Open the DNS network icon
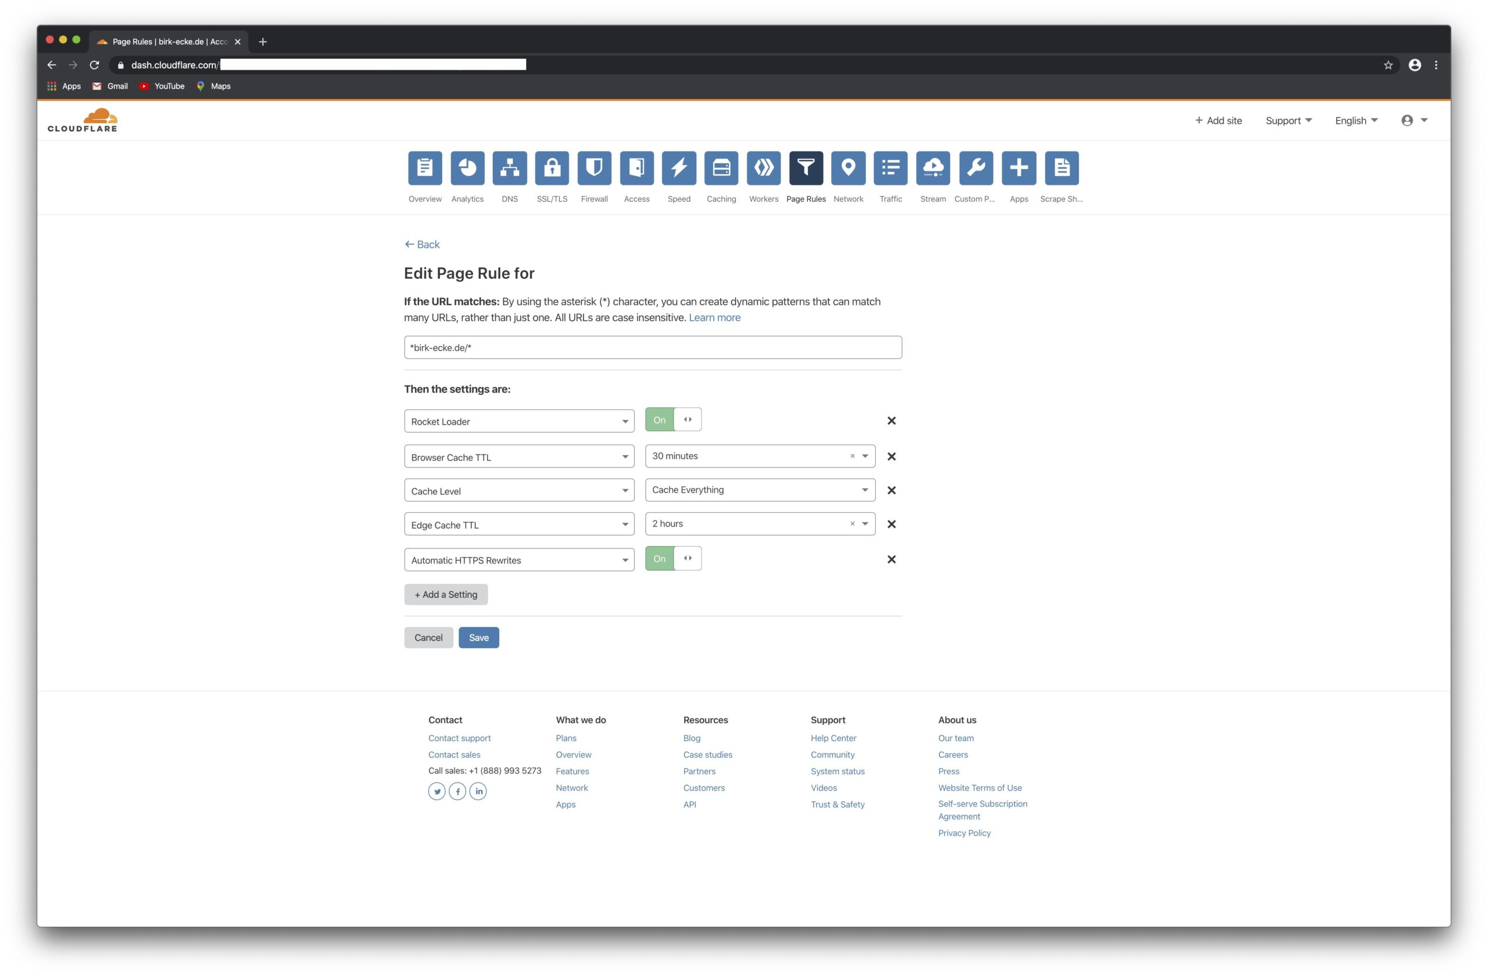The width and height of the screenshot is (1488, 976). 510,167
